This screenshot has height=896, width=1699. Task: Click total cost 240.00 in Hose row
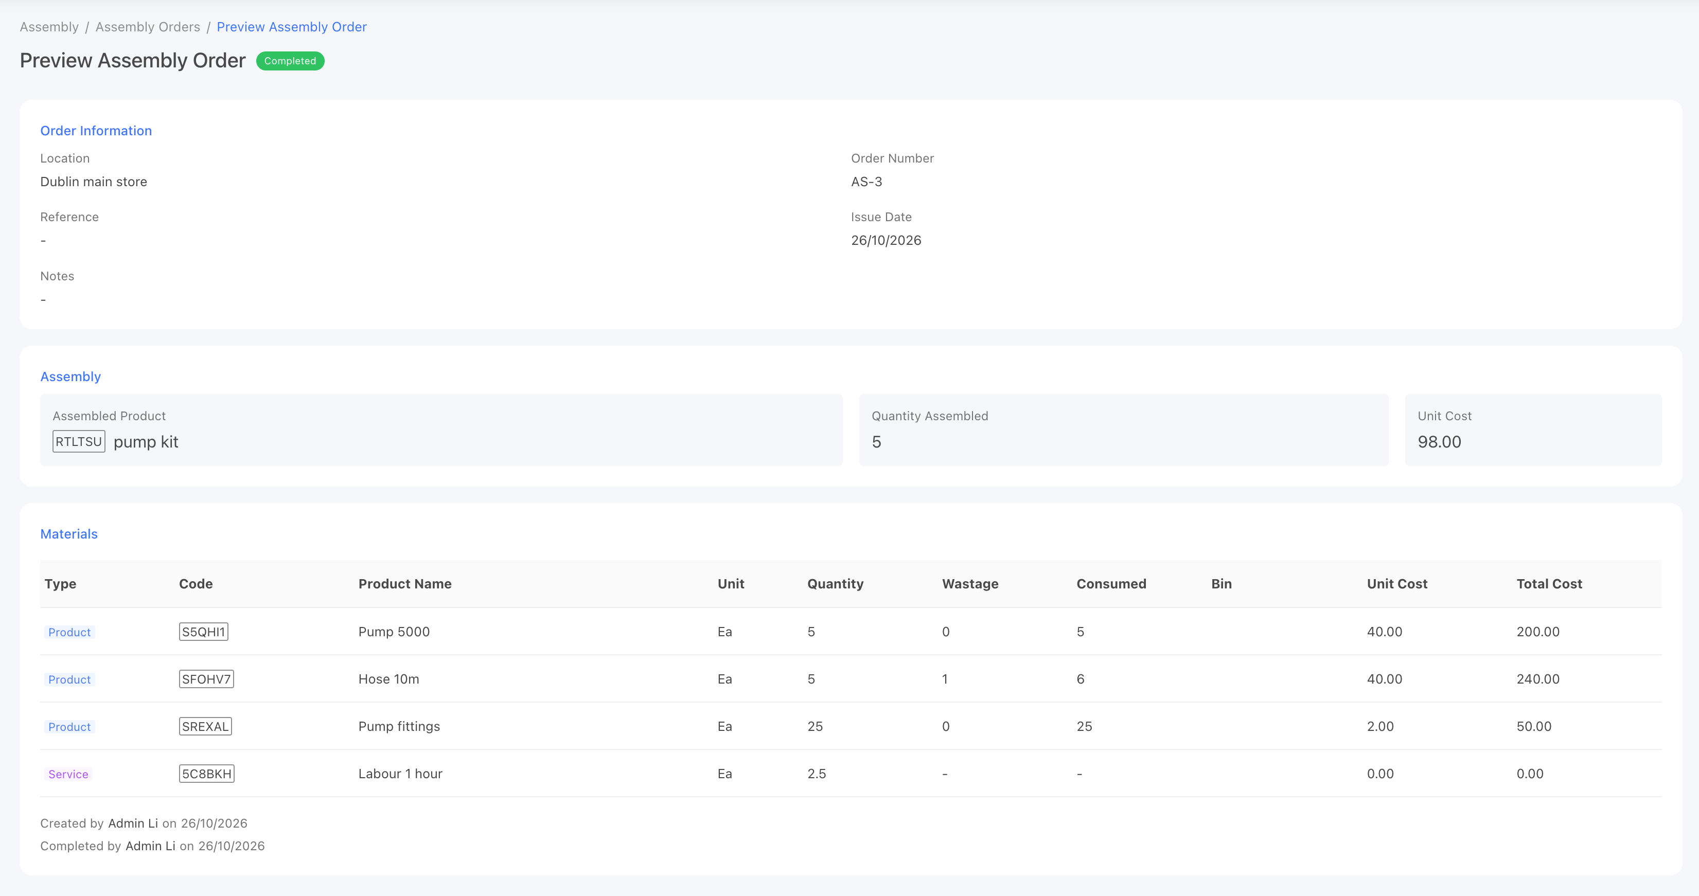pos(1538,679)
